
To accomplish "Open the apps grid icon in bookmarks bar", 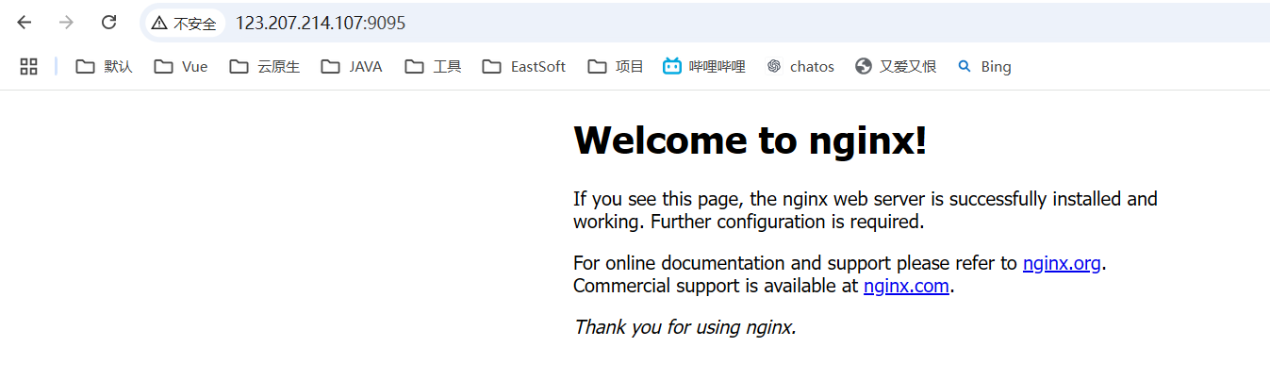I will point(28,66).
